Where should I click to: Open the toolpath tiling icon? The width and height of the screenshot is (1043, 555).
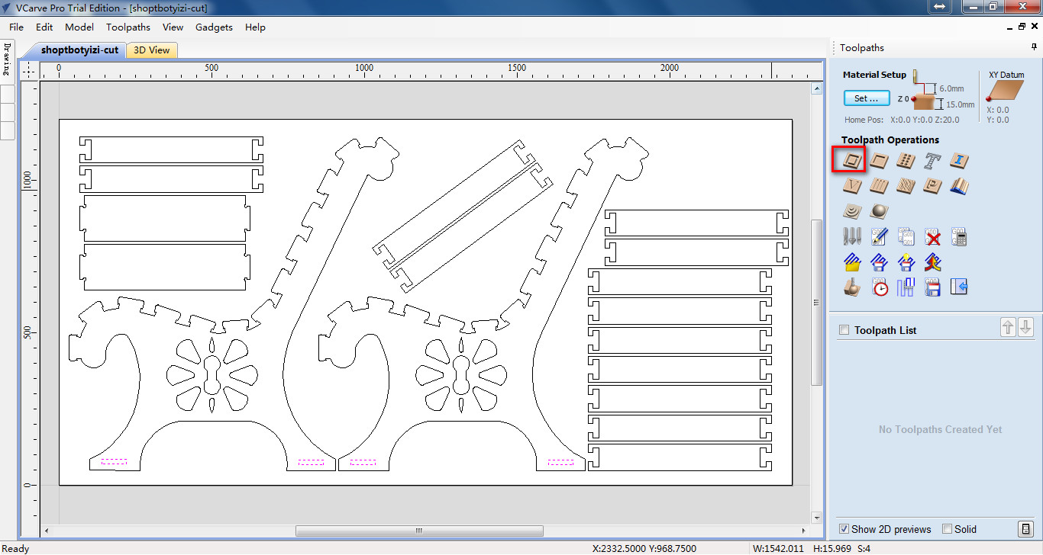click(906, 287)
